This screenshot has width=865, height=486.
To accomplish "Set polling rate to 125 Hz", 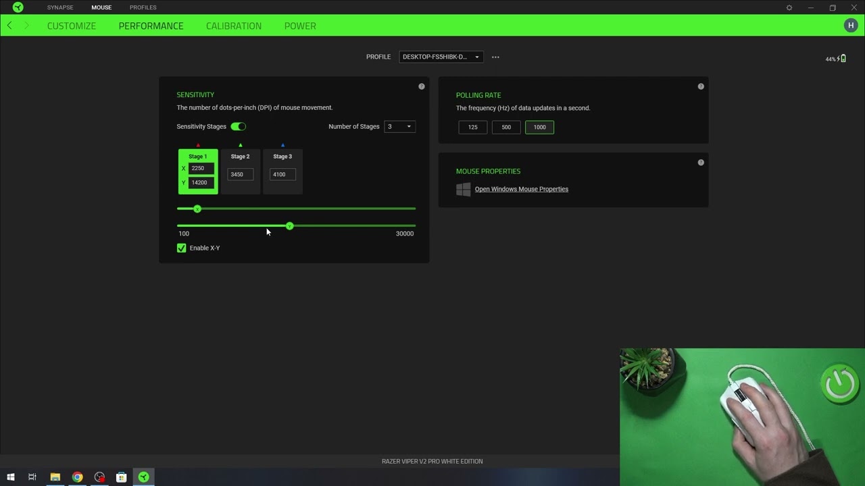I will tap(473, 127).
